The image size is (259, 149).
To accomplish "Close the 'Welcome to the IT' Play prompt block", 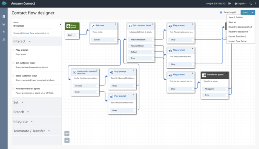I will coord(134,94).
